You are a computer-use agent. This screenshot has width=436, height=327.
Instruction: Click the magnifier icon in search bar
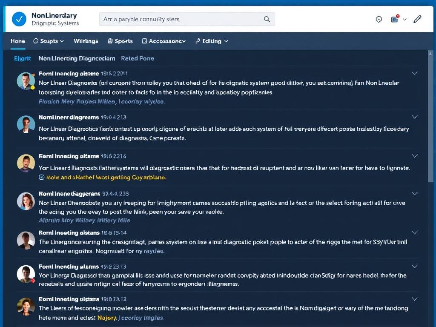[x=267, y=19]
